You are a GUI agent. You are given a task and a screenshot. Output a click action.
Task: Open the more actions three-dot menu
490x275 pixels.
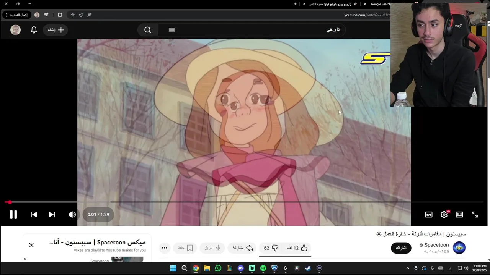(x=165, y=248)
